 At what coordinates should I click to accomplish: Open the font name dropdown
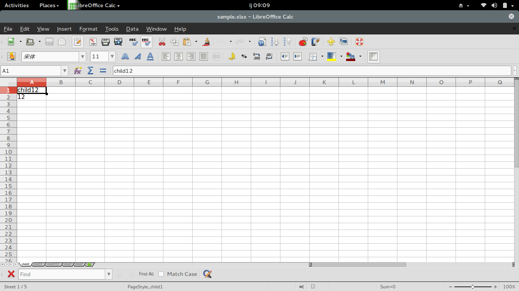coord(82,56)
